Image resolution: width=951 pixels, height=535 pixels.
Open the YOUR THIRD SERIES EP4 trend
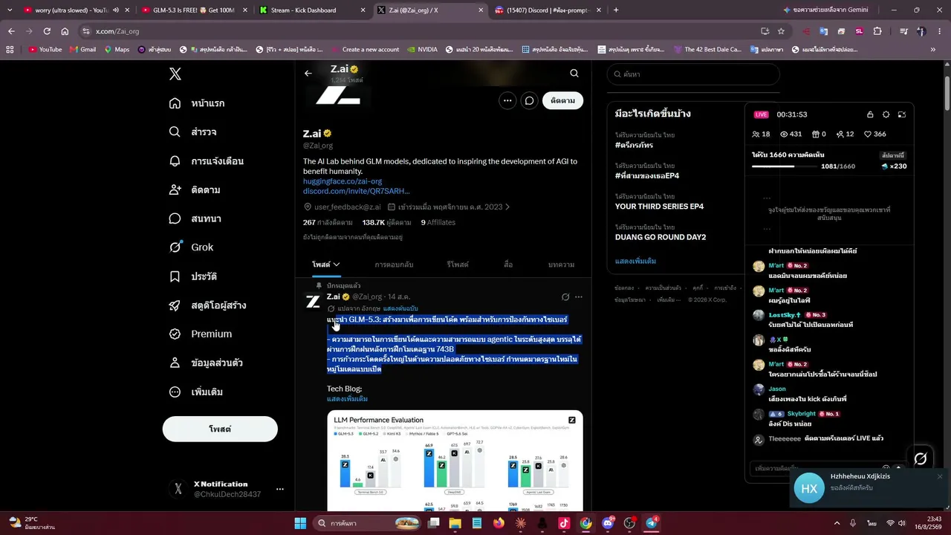coord(659,207)
